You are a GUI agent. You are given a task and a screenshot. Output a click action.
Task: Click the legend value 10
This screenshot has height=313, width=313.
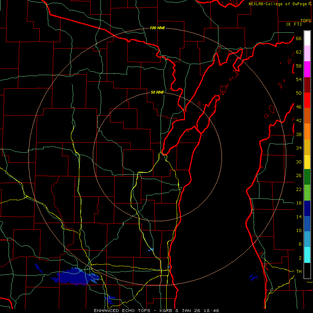point(299,230)
